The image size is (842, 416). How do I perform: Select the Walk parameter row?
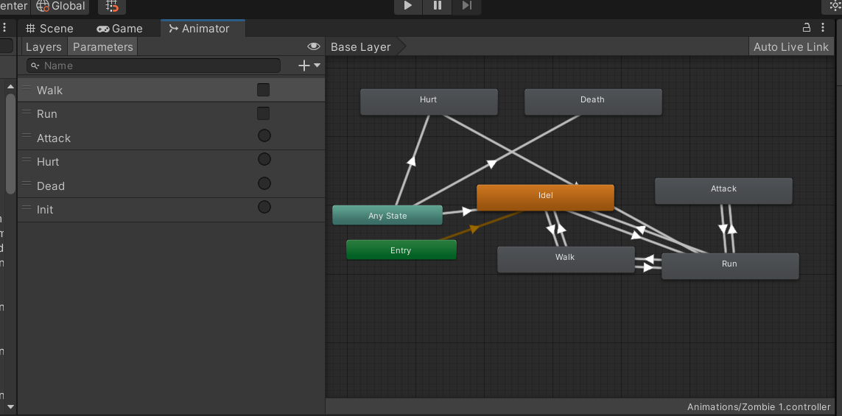(x=172, y=90)
